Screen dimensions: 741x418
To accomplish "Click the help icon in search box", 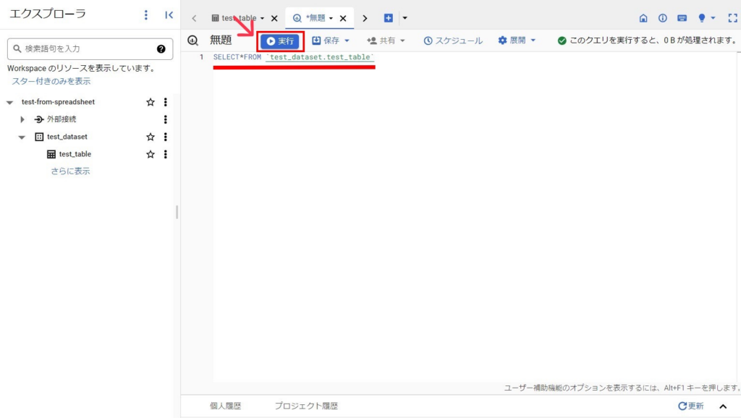I will pyautogui.click(x=161, y=48).
